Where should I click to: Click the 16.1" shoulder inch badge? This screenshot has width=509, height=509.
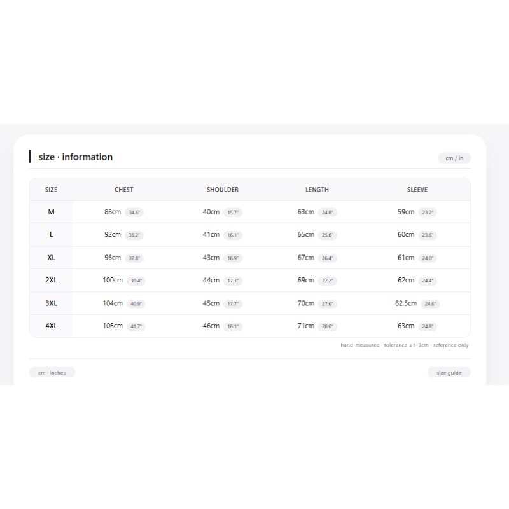233,235
